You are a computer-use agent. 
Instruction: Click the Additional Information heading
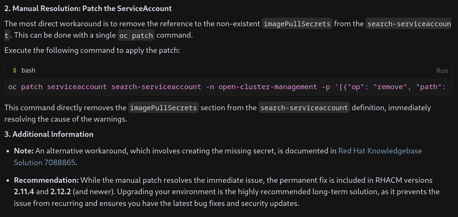tap(49, 134)
